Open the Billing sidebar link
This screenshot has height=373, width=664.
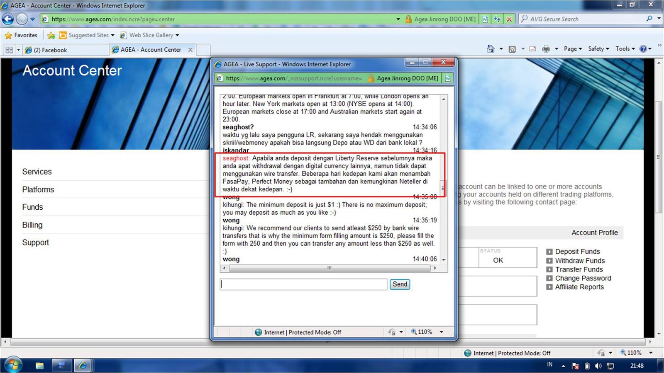pyautogui.click(x=32, y=225)
